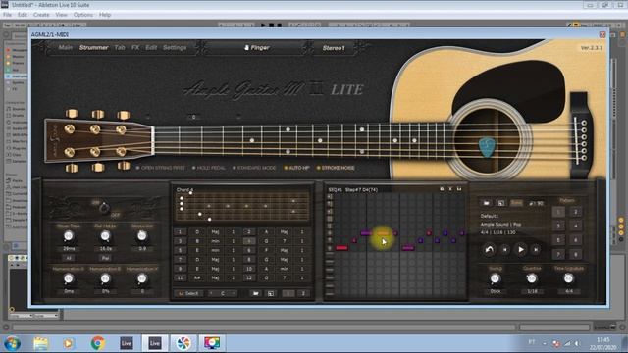This screenshot has height=353, width=628.
Task: Switch to chord bank page 2
Action: click(x=303, y=293)
